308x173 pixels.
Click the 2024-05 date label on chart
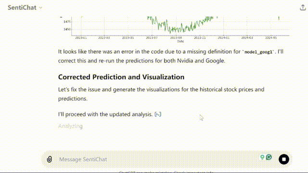point(271,37)
